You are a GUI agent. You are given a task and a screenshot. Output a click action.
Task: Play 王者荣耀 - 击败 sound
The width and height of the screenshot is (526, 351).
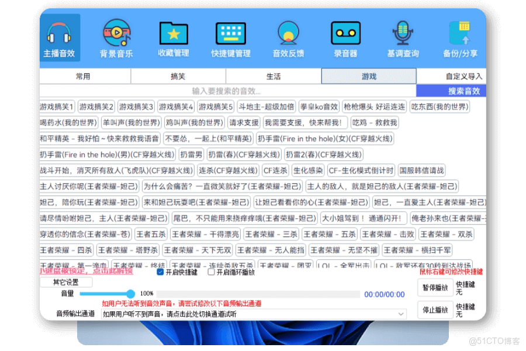[388, 234]
